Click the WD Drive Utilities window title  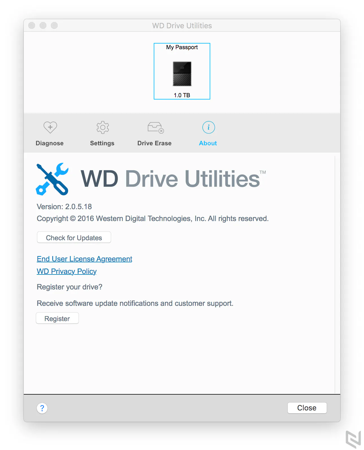182,26
